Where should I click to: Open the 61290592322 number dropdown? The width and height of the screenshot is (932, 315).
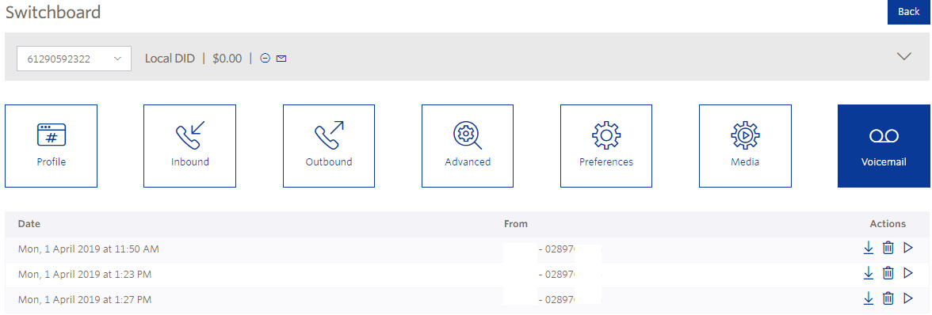tap(74, 59)
